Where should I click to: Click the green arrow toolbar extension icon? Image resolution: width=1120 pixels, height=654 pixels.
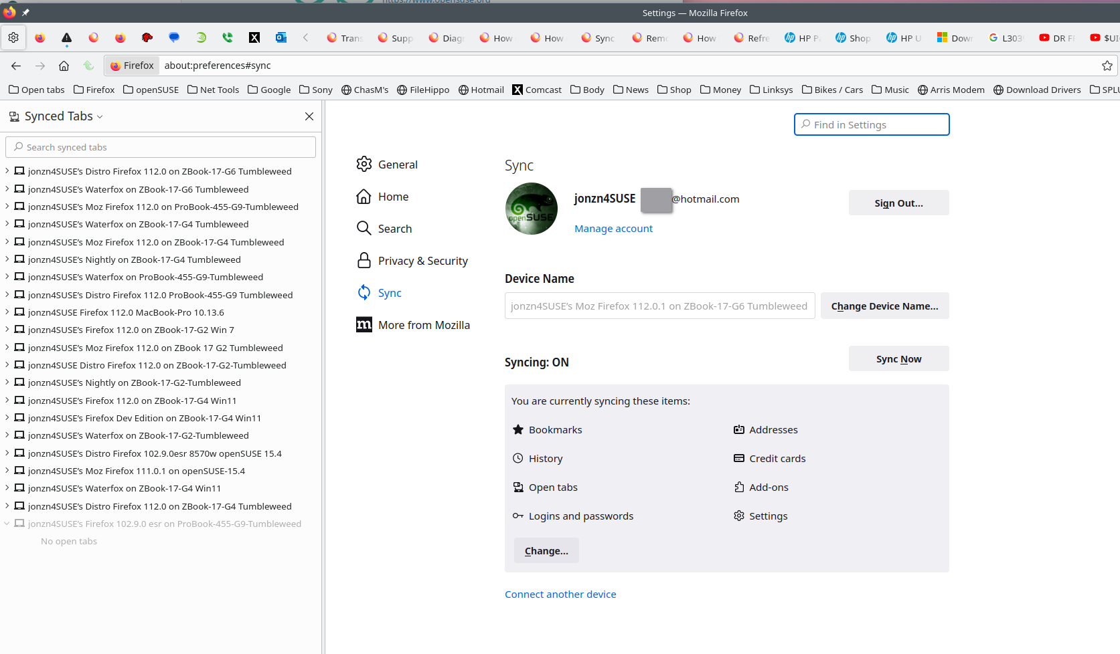tap(88, 66)
